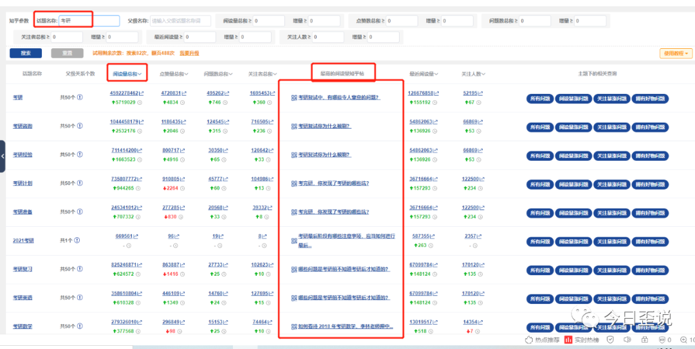Click the QR icon beside 如何看待 2018 年考研数学 post

tap(293, 327)
